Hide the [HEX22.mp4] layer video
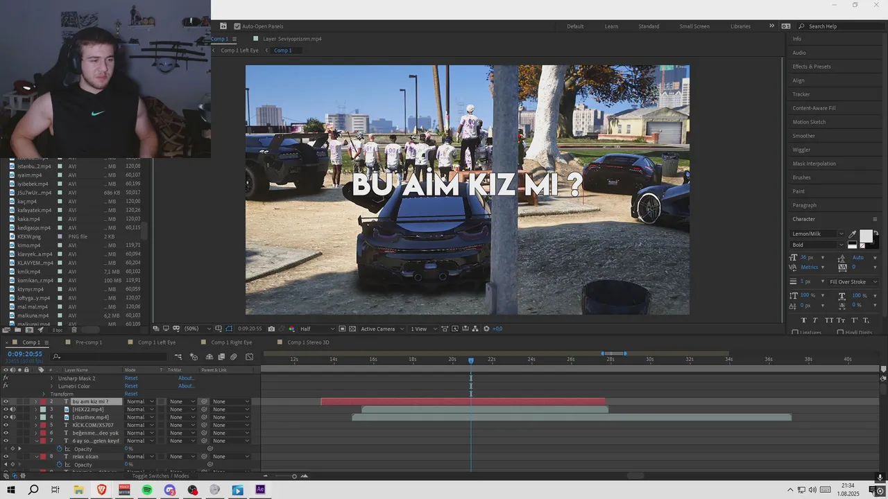The image size is (888, 499). click(x=6, y=410)
